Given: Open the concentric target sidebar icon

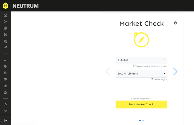Looking at the screenshot, I should [5, 28].
